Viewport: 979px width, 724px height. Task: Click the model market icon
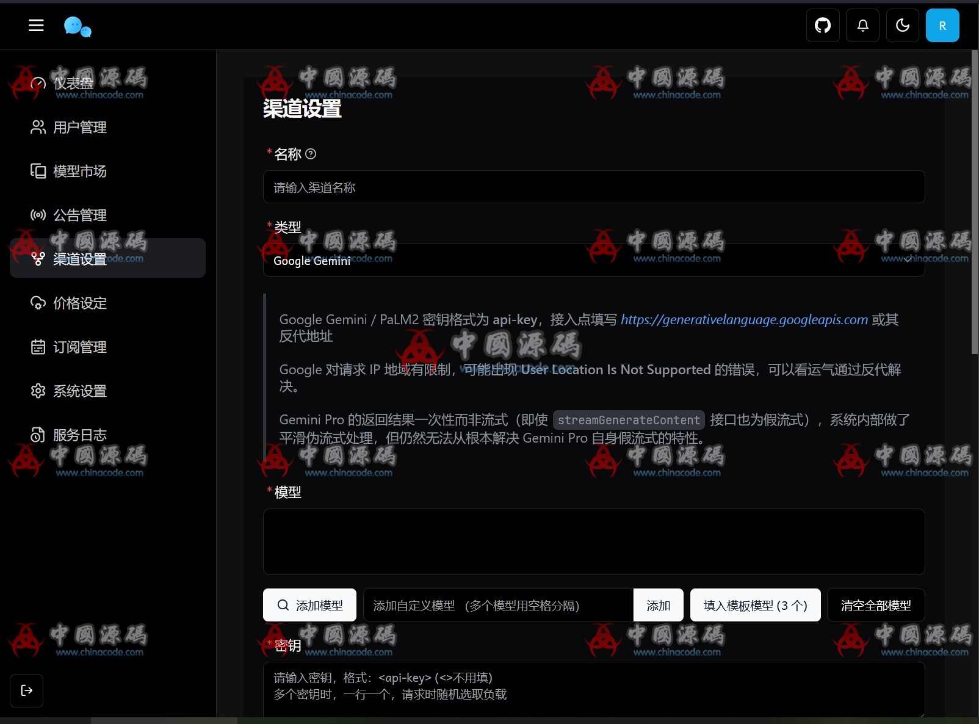38,171
